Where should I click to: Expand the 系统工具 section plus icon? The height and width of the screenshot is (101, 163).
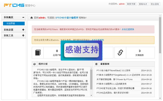coord(23,35)
